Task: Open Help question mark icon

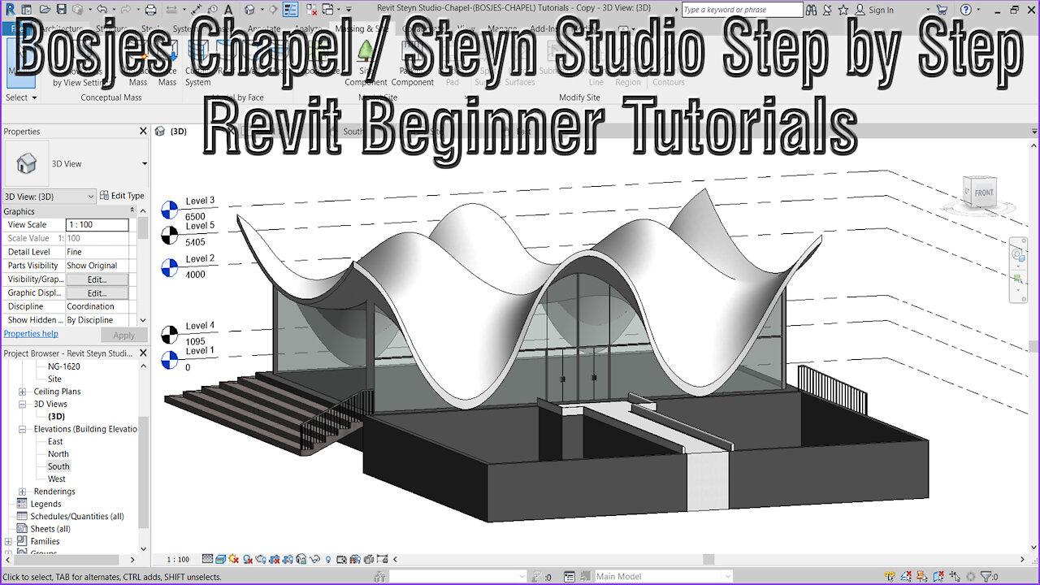Action: [x=965, y=10]
